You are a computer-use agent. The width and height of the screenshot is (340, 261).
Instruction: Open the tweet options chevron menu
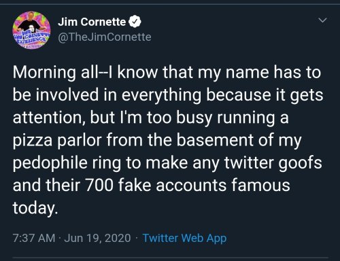click(322, 20)
